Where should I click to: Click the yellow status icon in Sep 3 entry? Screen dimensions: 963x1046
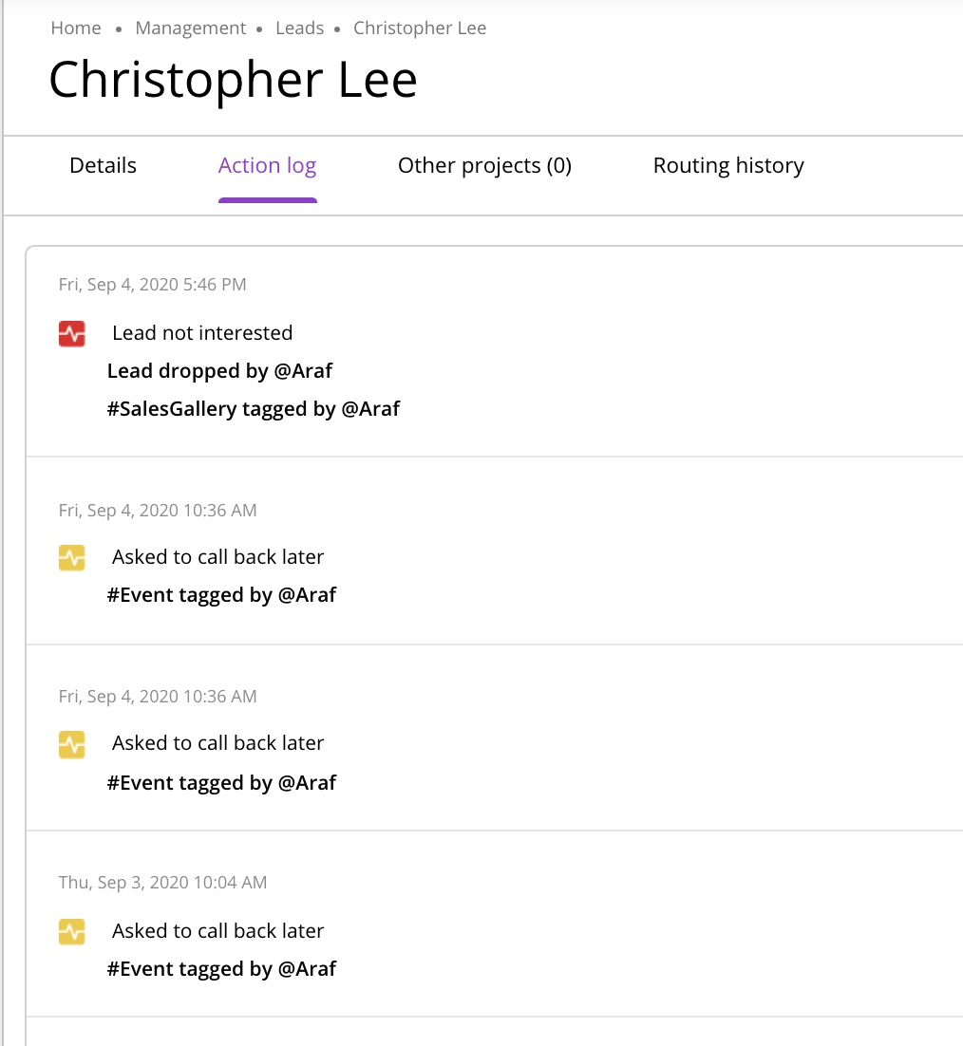72,931
